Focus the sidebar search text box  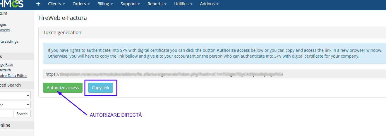(6, 114)
